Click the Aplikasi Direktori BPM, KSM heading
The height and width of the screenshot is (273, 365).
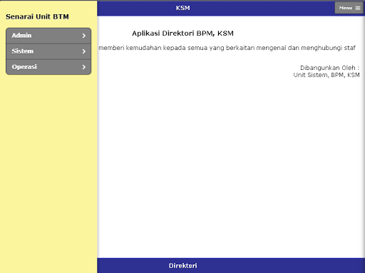pyautogui.click(x=182, y=34)
